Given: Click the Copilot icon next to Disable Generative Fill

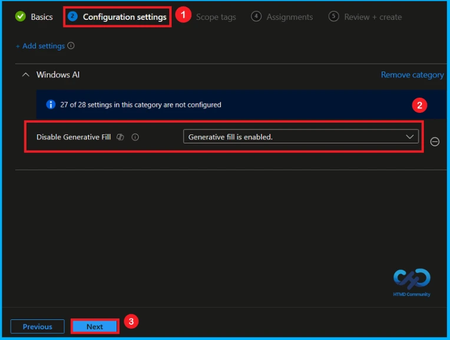Looking at the screenshot, I should 120,137.
